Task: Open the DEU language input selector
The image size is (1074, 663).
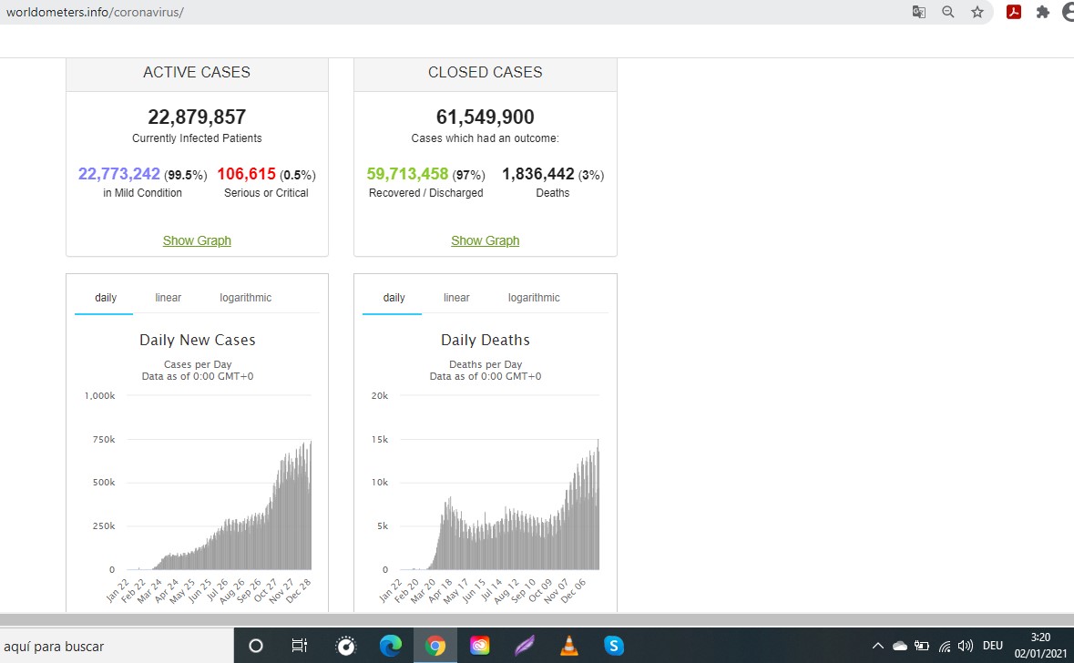Action: [993, 646]
